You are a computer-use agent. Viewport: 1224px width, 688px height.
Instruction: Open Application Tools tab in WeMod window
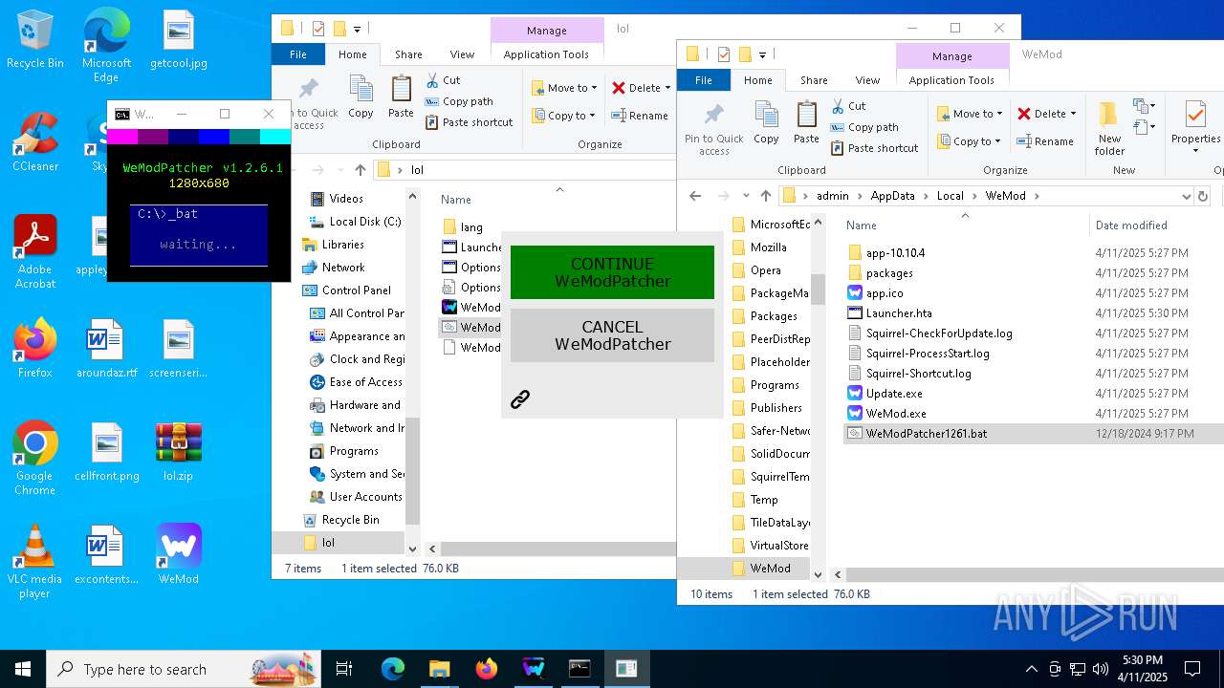coord(951,80)
